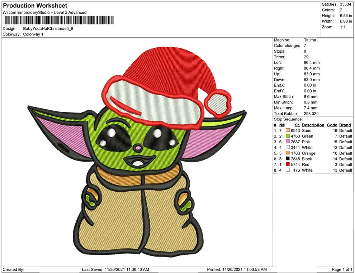Click the 'Colorway 1' value
This screenshot has width=355, height=273.
[x=33, y=34]
